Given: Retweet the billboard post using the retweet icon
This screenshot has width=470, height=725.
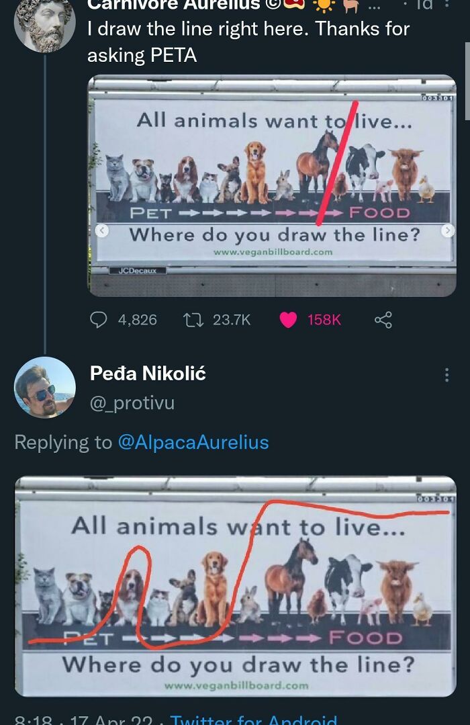Looking at the screenshot, I should point(193,320).
